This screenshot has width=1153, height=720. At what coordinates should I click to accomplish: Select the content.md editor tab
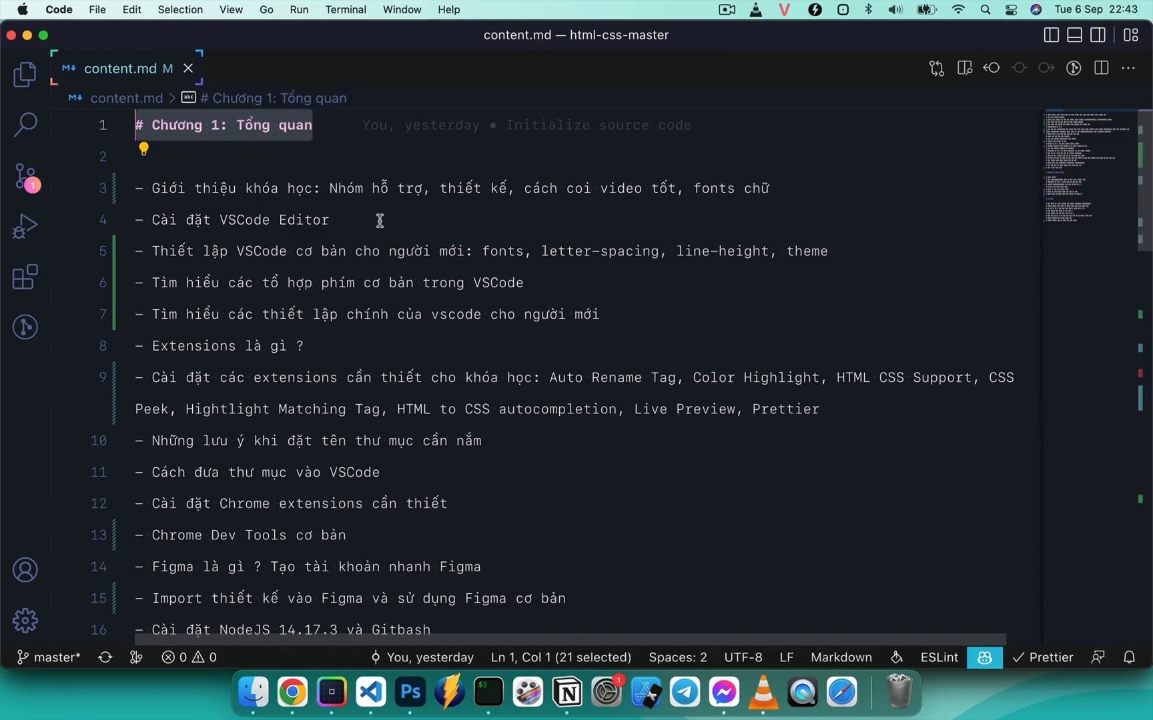(x=120, y=69)
